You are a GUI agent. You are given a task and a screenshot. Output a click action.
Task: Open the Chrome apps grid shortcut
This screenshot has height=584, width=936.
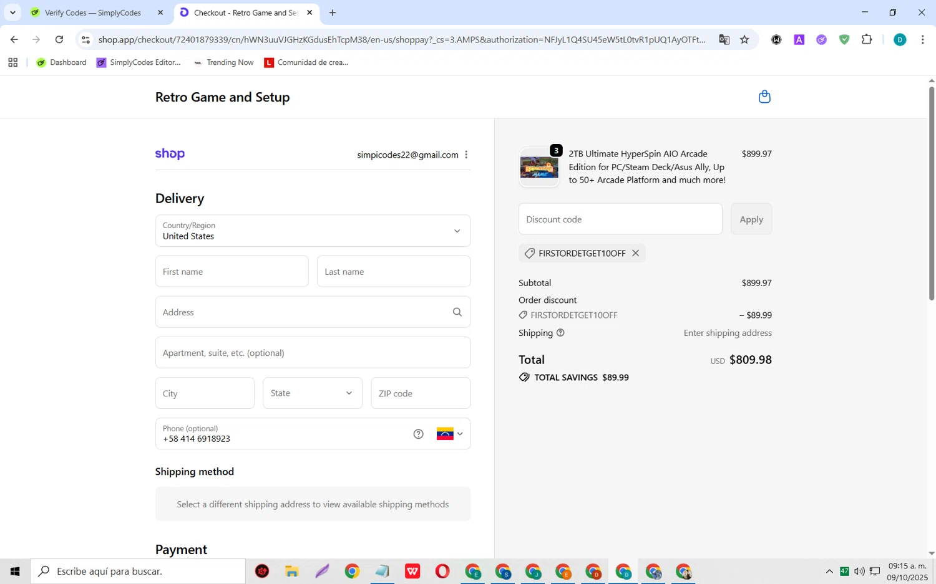coord(12,62)
